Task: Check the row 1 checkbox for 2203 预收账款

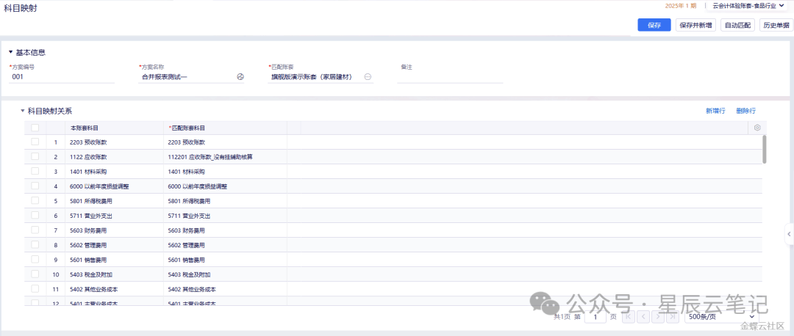Action: 35,142
